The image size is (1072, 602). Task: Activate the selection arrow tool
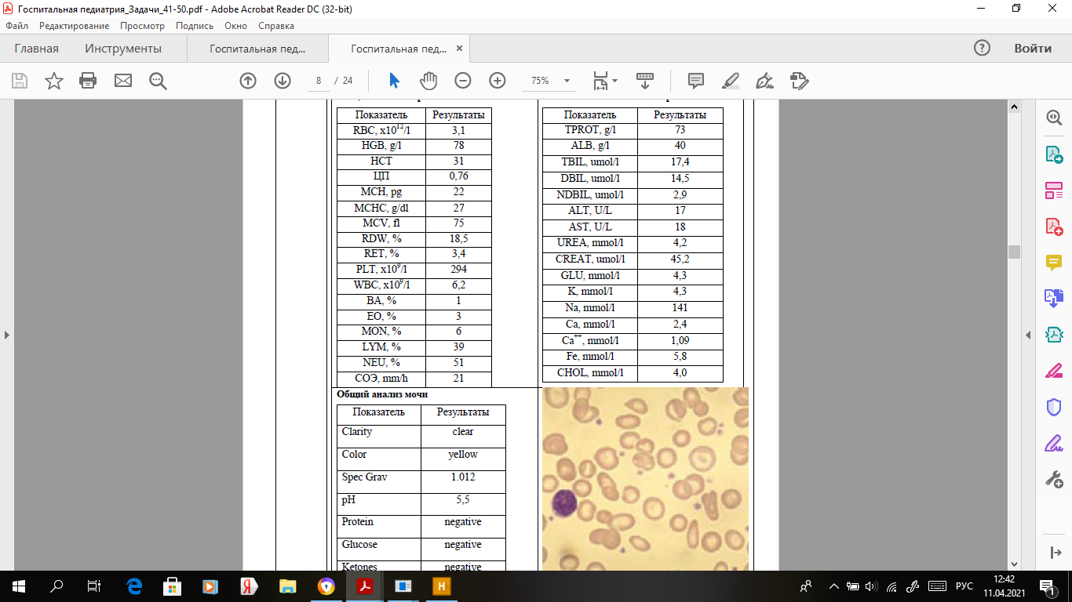394,81
